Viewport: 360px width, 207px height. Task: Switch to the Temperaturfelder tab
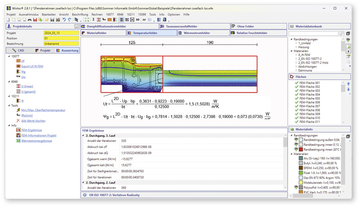coord(152,33)
